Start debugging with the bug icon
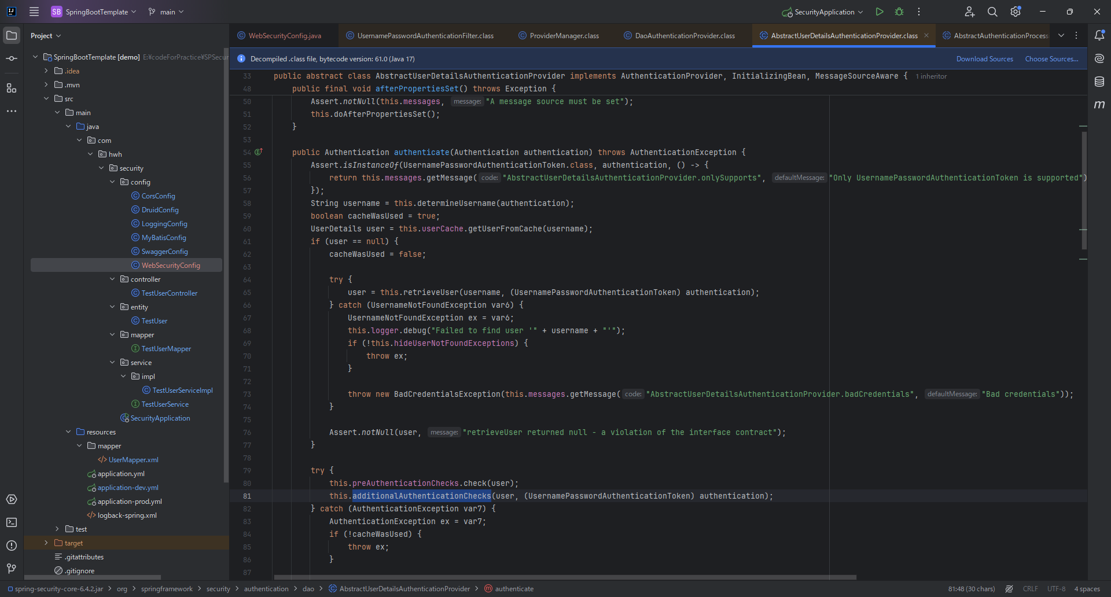This screenshot has width=1111, height=597. [899, 12]
